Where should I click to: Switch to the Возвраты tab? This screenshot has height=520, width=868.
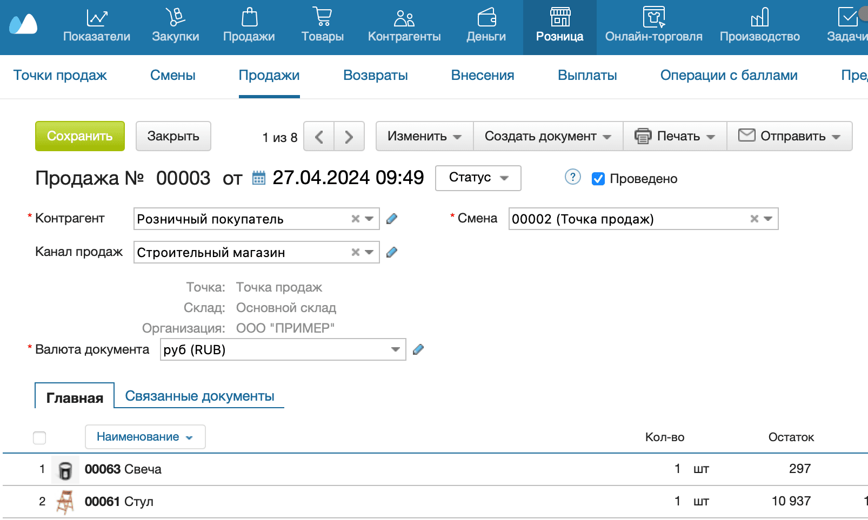375,76
